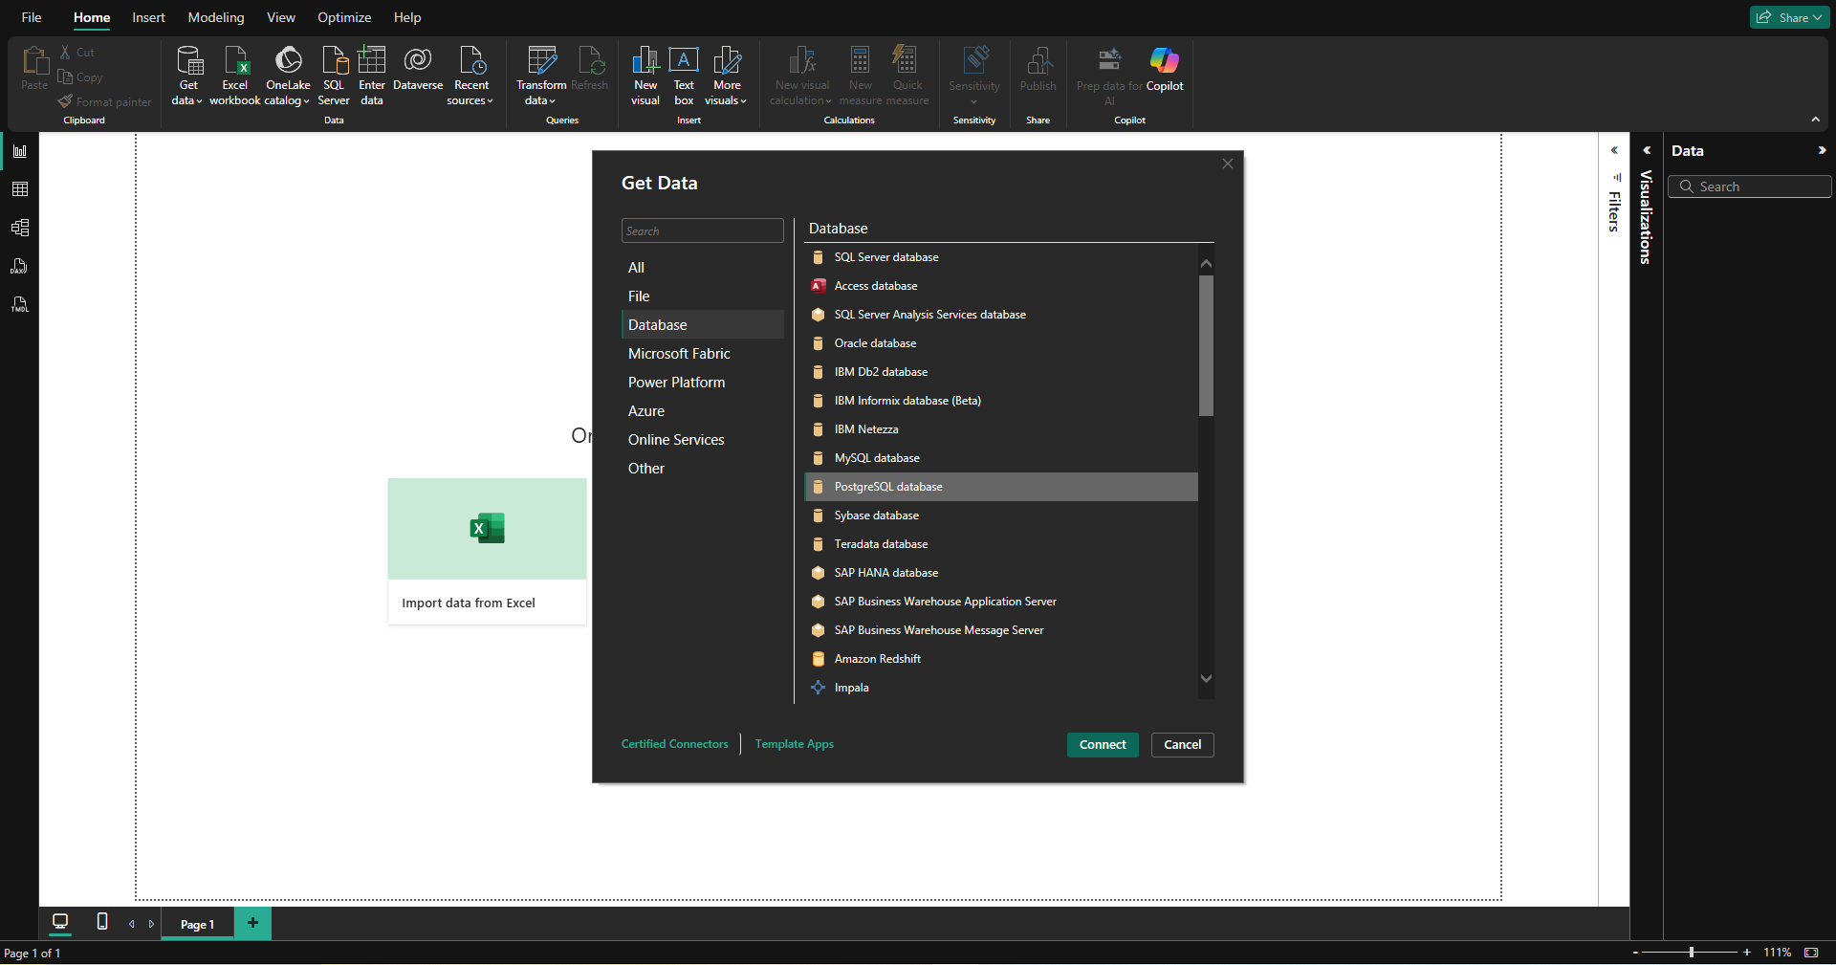Select the All category

[703, 268]
